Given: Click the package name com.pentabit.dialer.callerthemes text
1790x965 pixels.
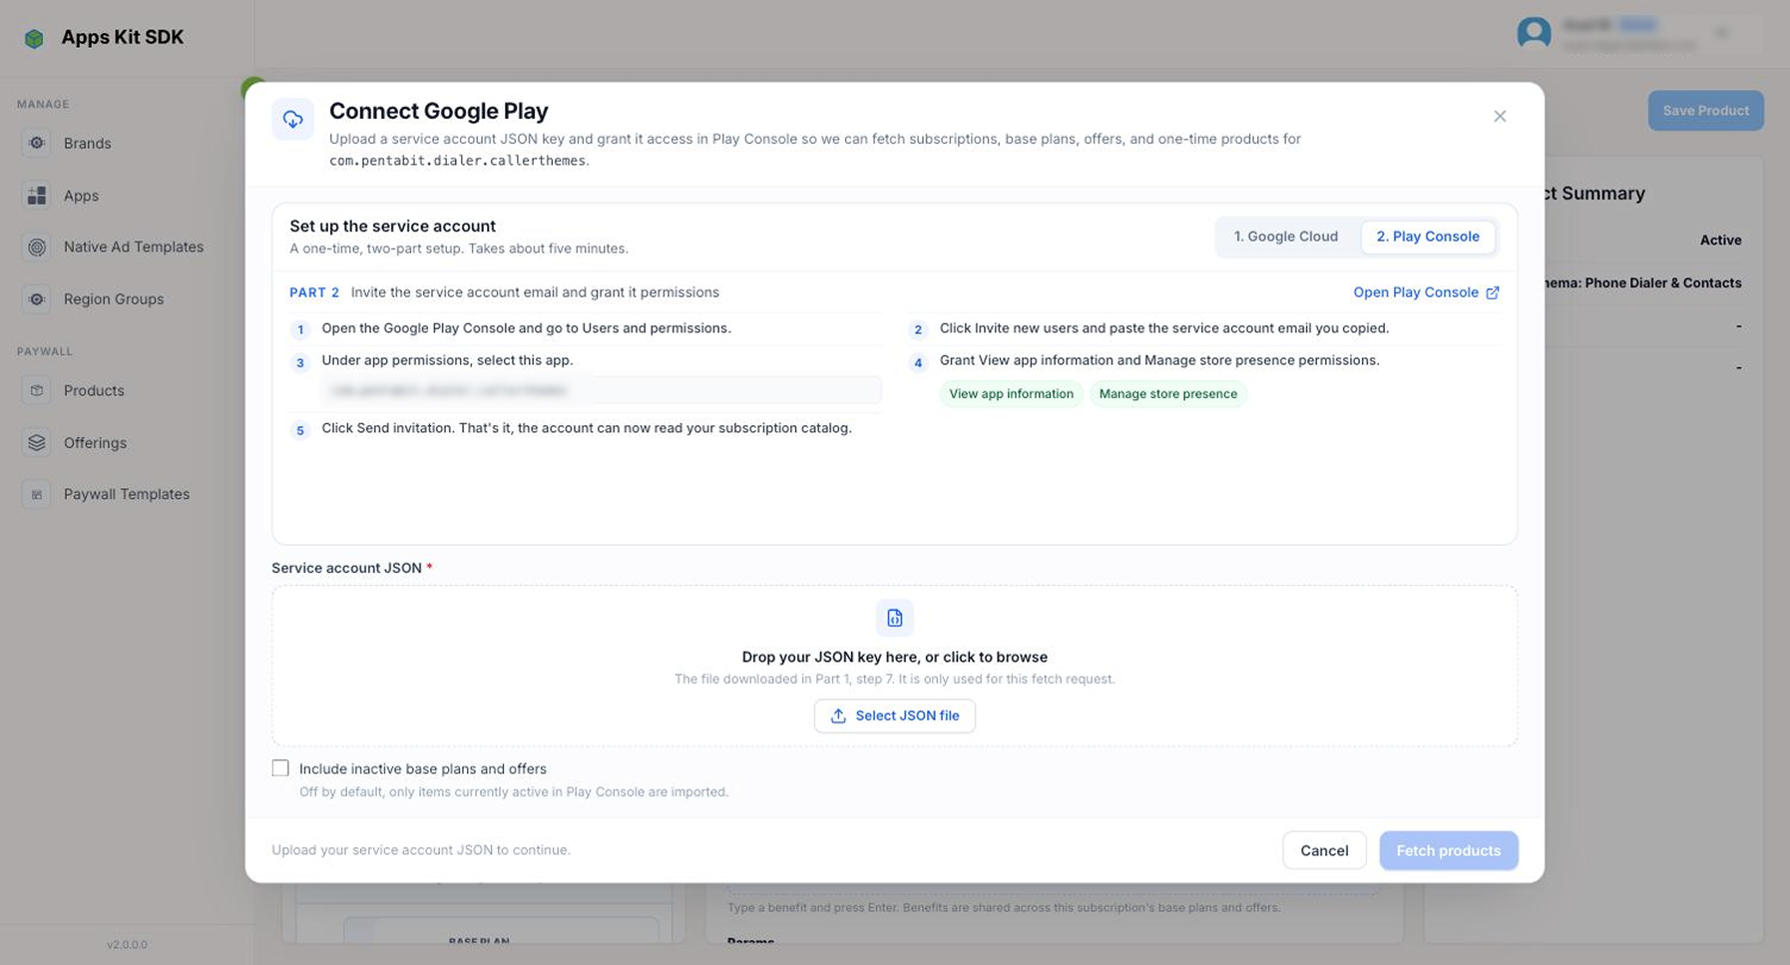Looking at the screenshot, I should 457,161.
